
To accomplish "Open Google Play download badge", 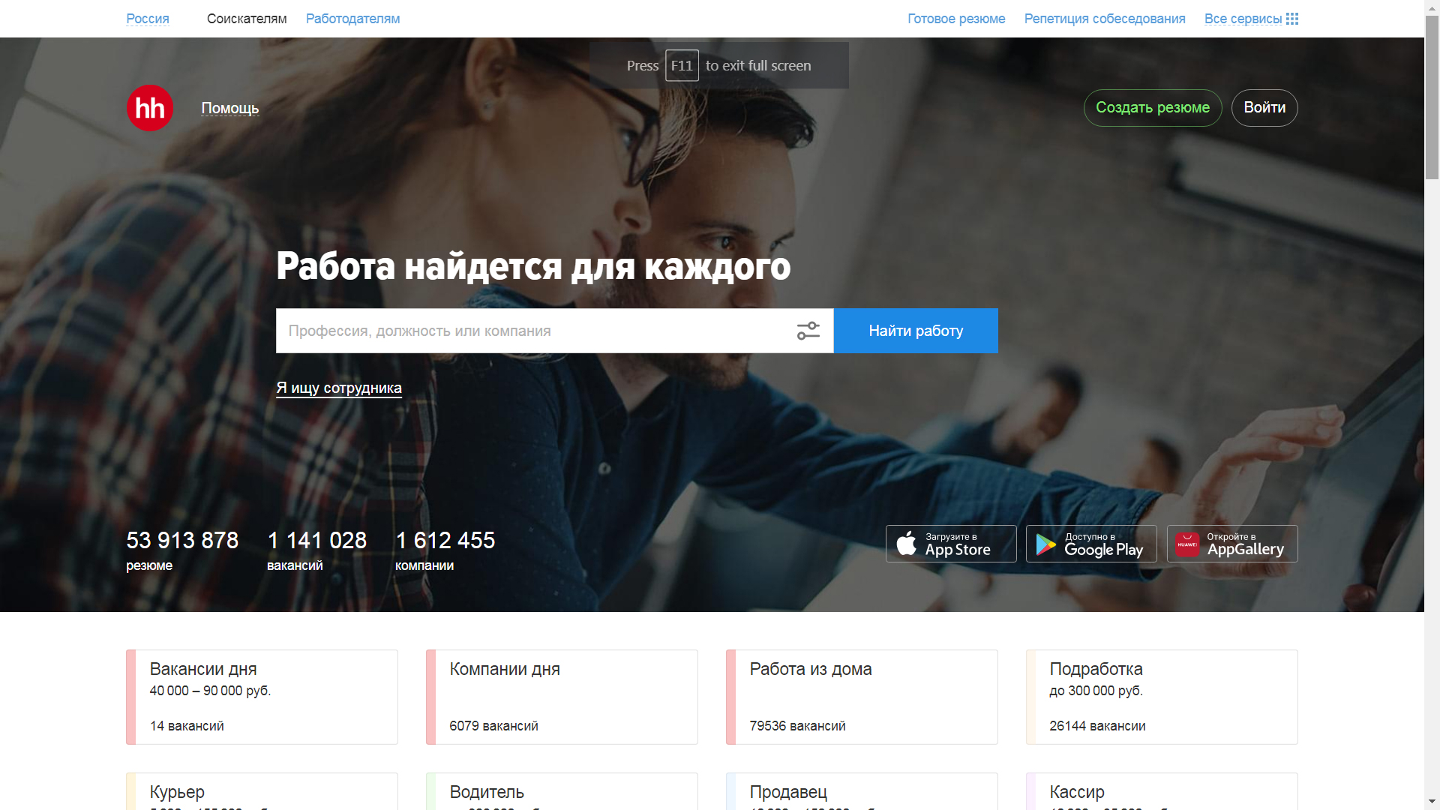I will pos(1091,544).
